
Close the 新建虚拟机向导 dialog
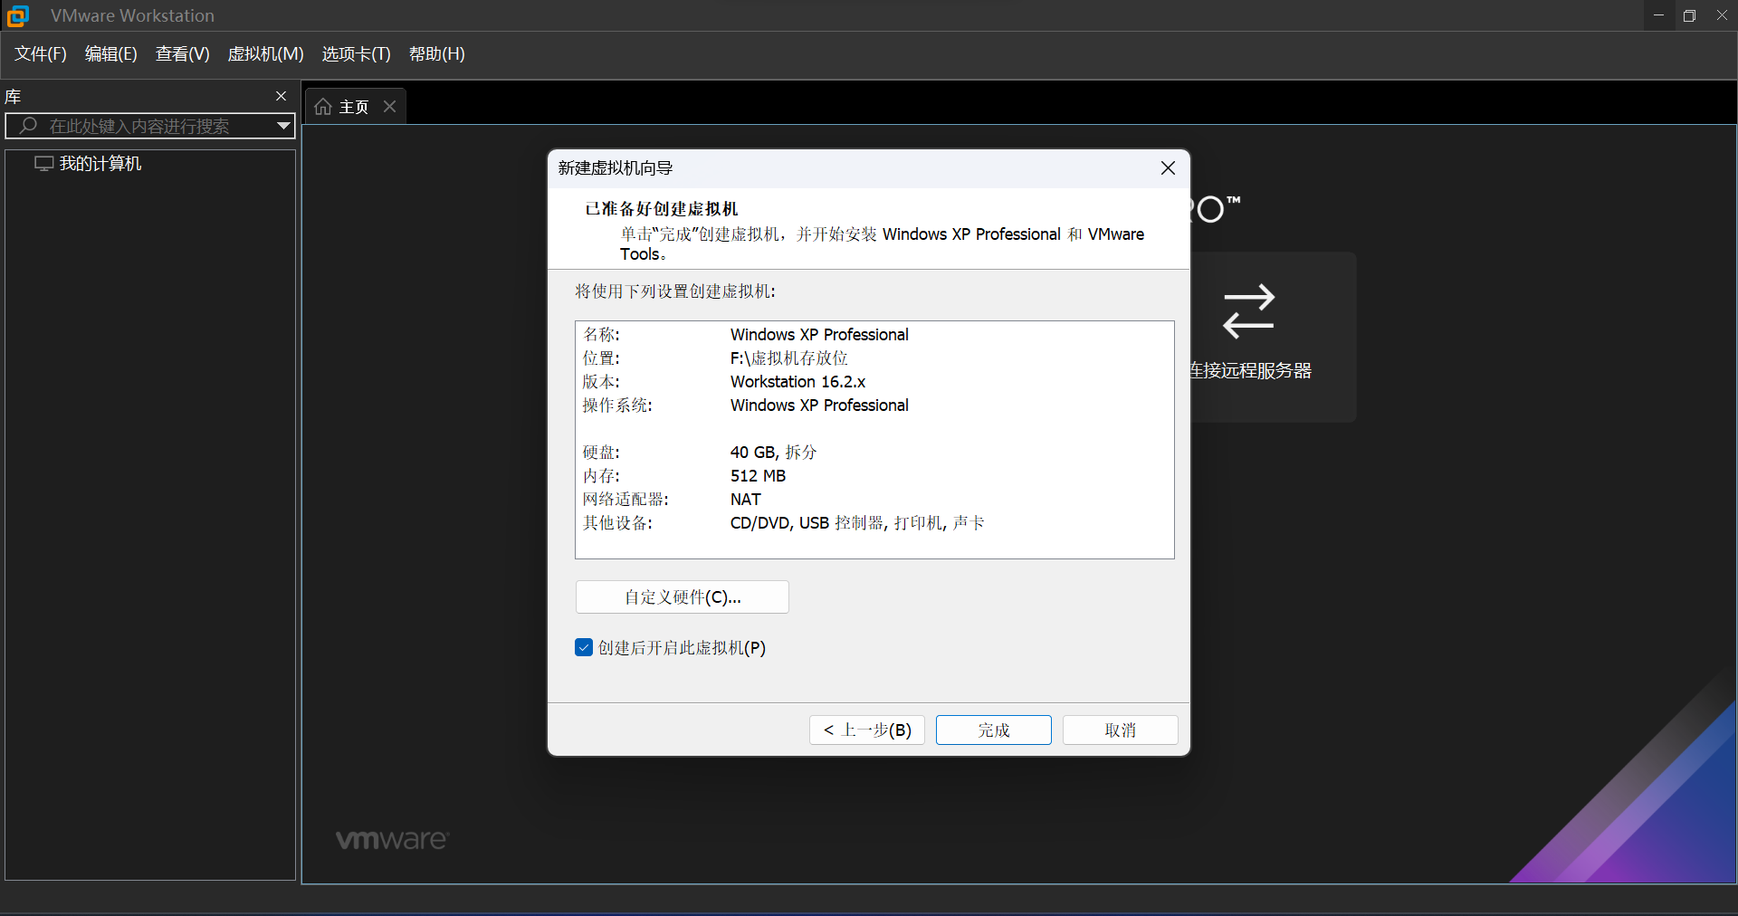coord(1168,168)
